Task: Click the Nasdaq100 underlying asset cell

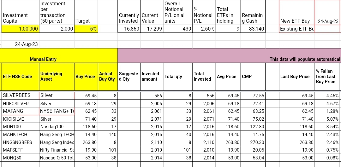Action: click(57, 127)
